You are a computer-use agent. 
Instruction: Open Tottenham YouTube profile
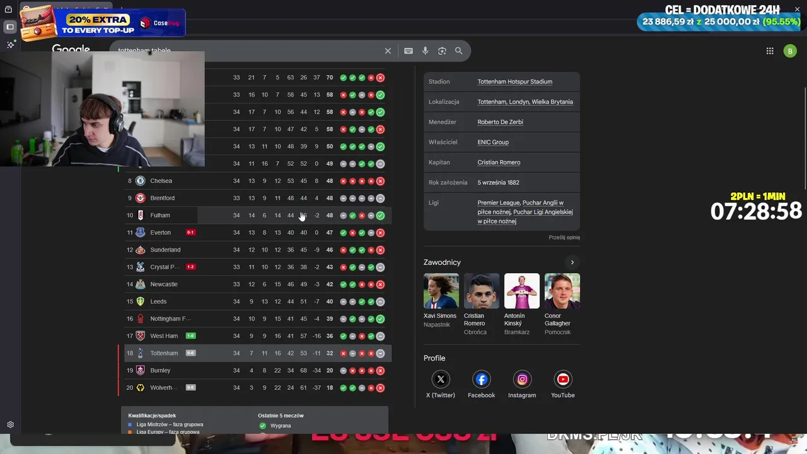563,379
